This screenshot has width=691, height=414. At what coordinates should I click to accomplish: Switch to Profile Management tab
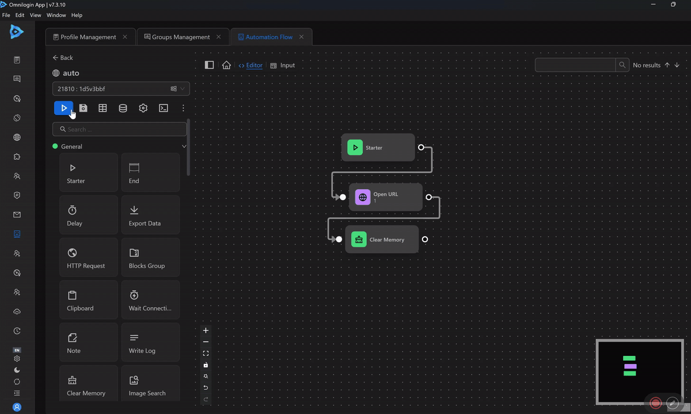[88, 37]
